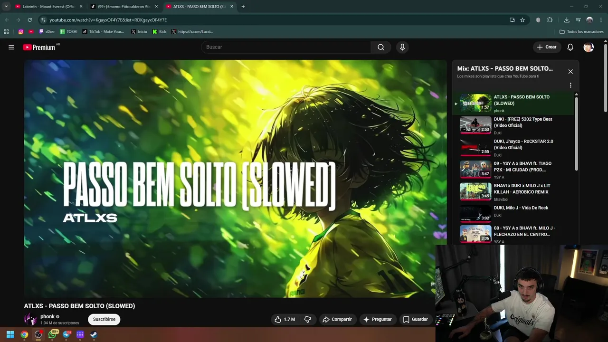Close the Labrinth Mount Everest tab

81,7
